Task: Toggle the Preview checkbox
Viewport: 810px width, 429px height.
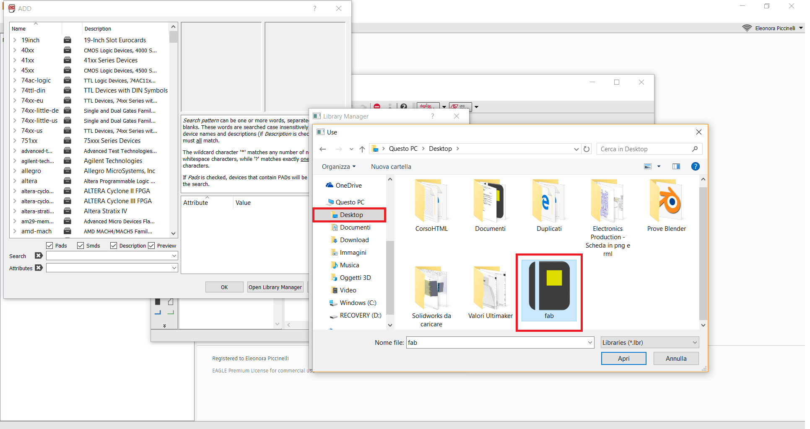Action: 151,246
